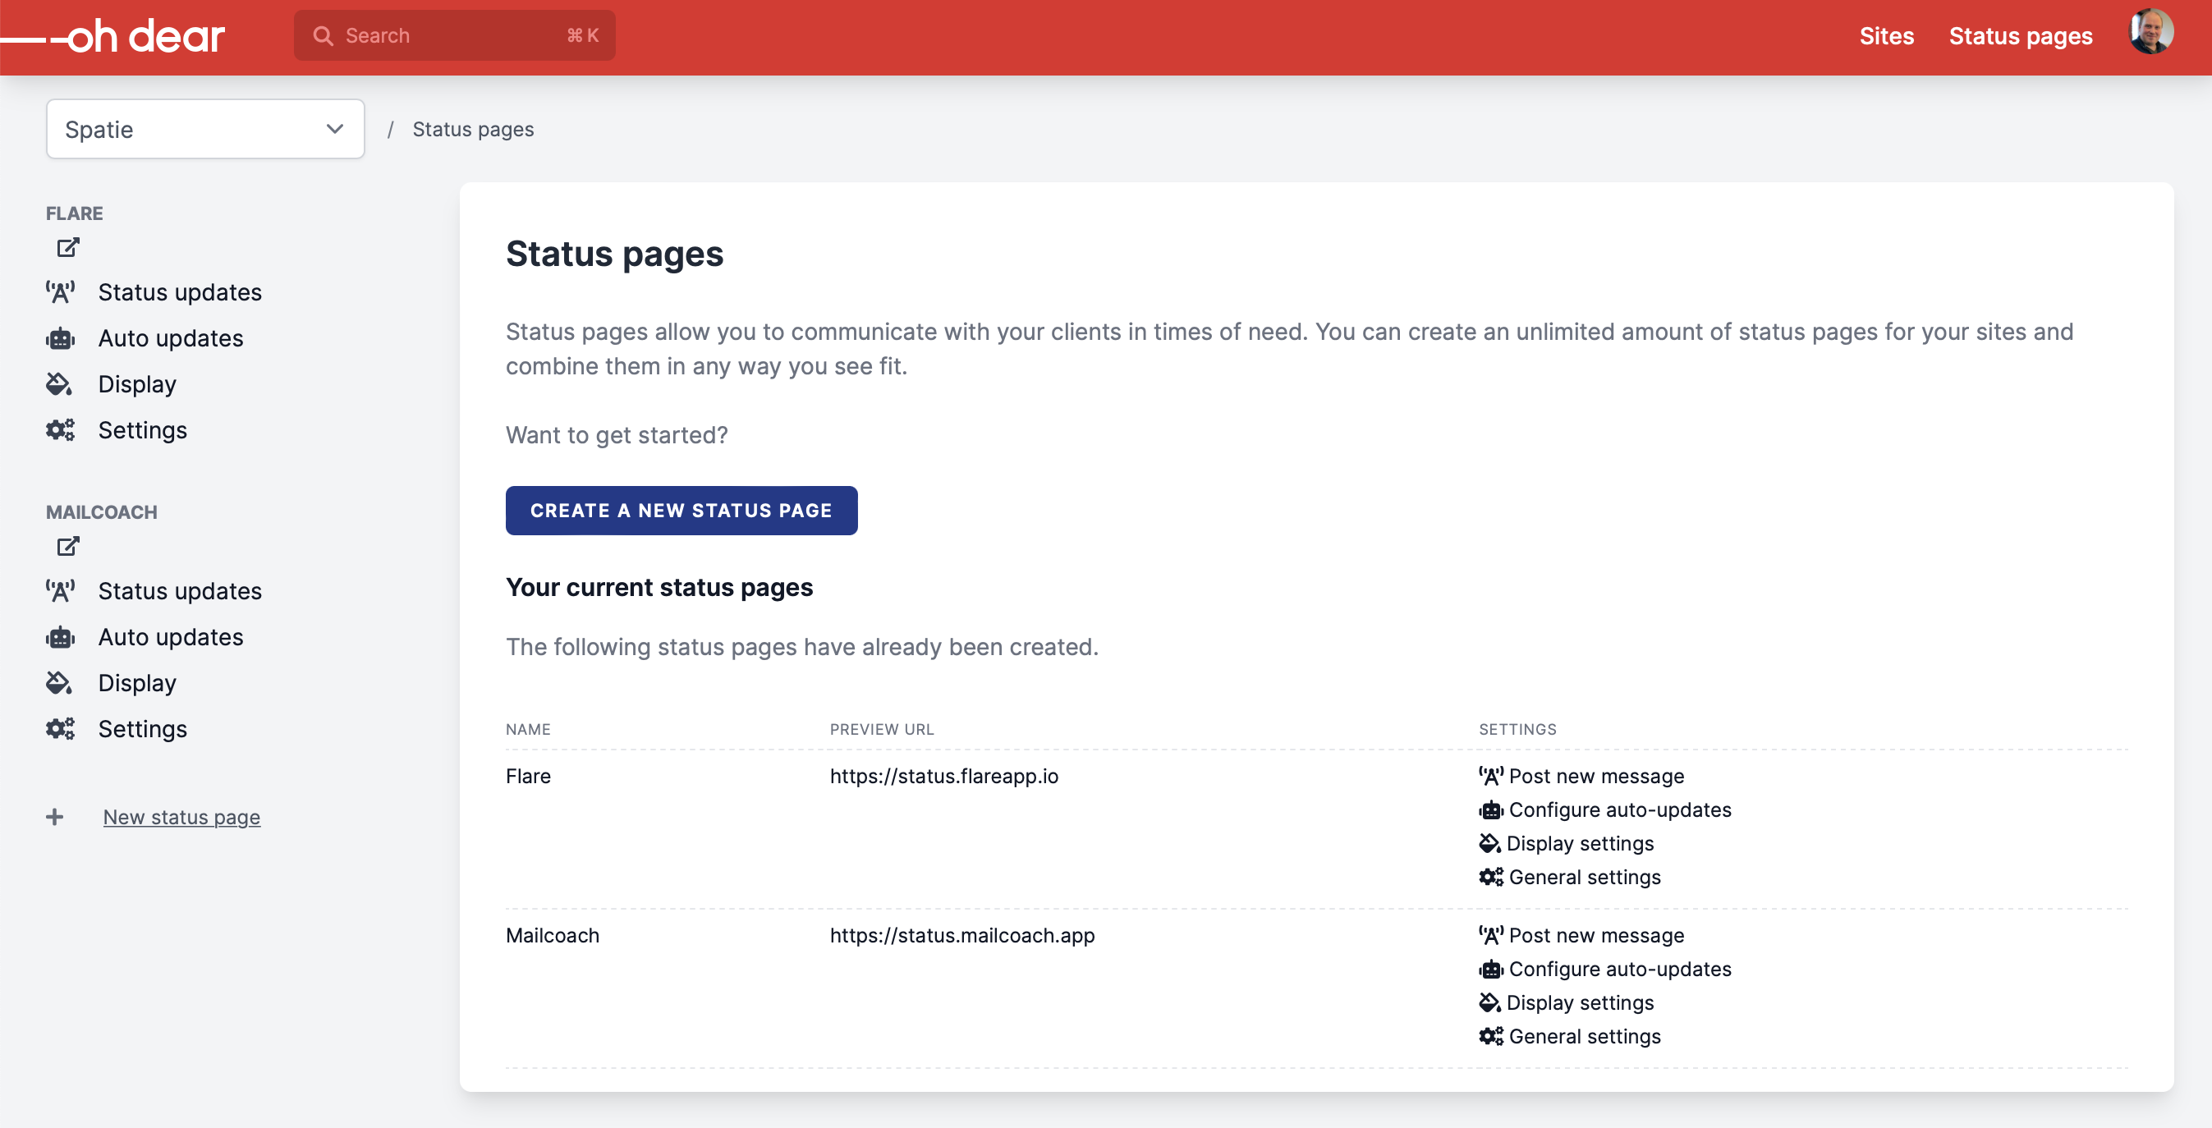This screenshot has height=1128, width=2212.
Task: Click Status pages breadcrumb link
Action: (473, 129)
